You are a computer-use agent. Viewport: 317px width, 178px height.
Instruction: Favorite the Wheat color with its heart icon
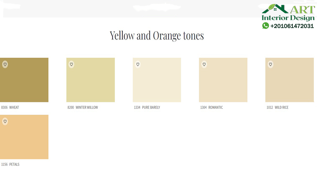point(5,64)
